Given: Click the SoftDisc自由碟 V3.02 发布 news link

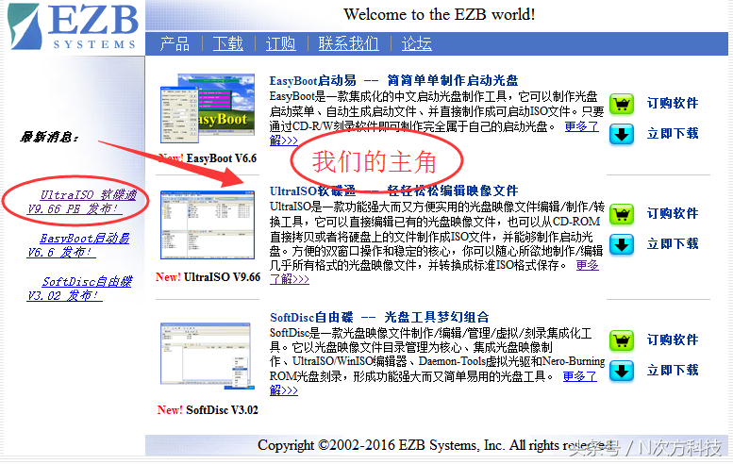Looking at the screenshot, I should tap(80, 289).
